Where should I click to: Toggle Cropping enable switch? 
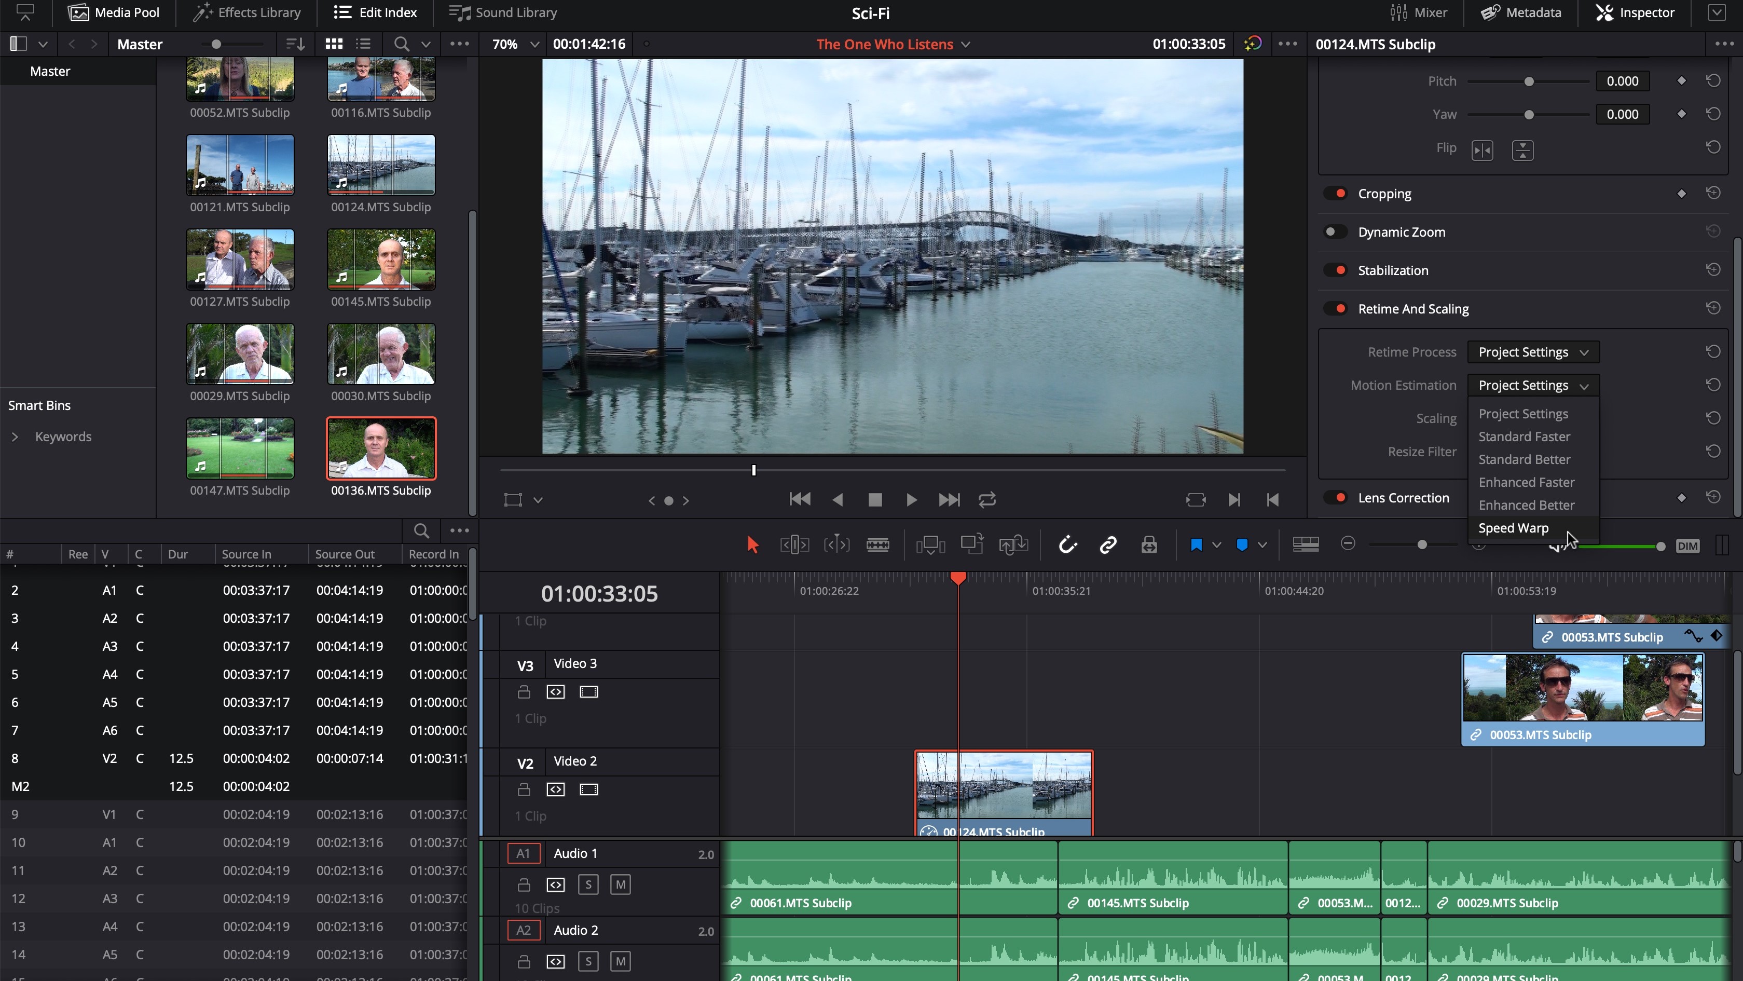click(1336, 194)
